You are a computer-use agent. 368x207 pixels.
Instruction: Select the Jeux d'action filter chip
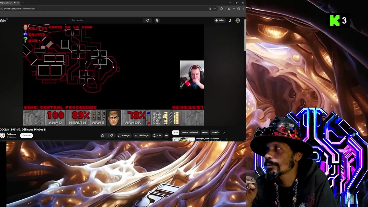tap(215, 133)
